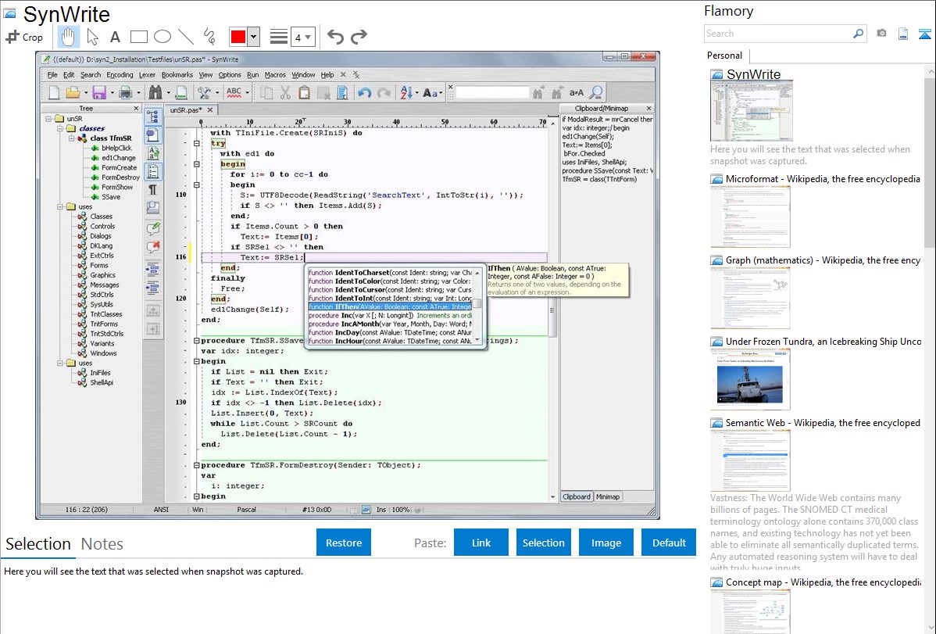Click the Restore button
The image size is (936, 634).
[344, 543]
